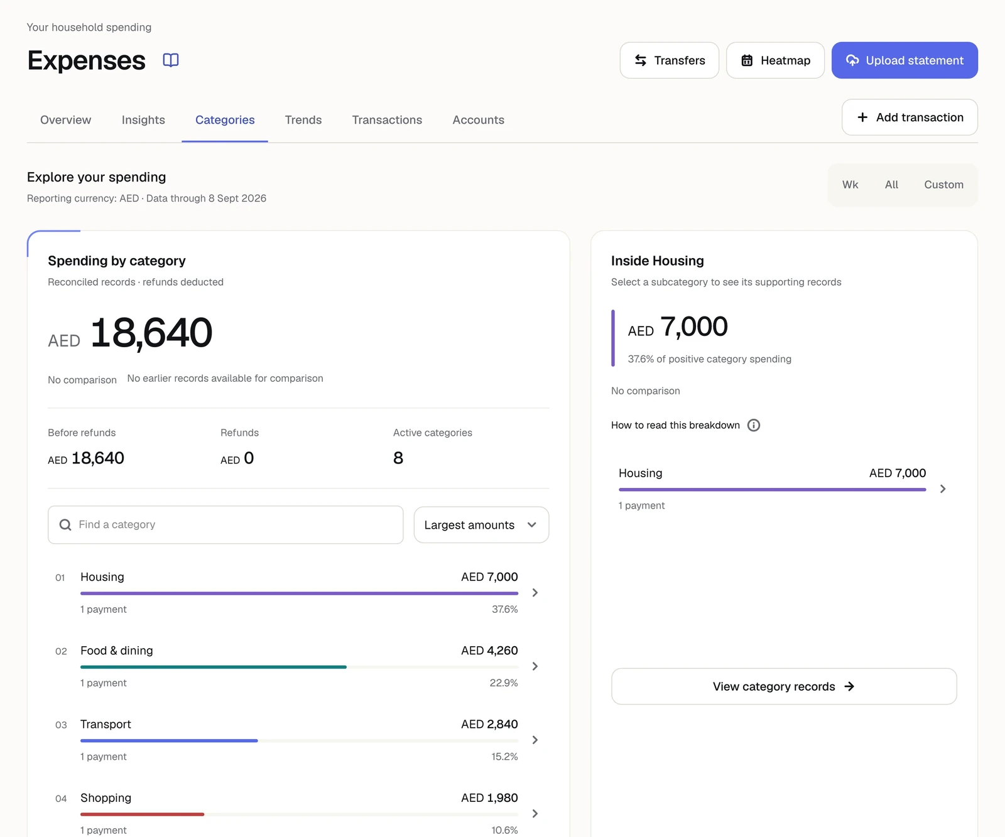Click the blue Transport progress bar
The width and height of the screenshot is (1005, 837).
[169, 741]
